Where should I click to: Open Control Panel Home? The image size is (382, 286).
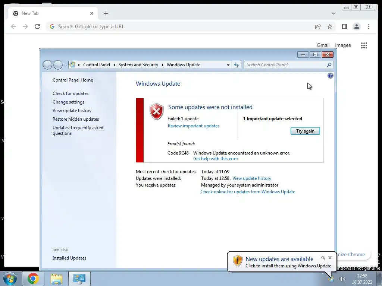pyautogui.click(x=73, y=80)
